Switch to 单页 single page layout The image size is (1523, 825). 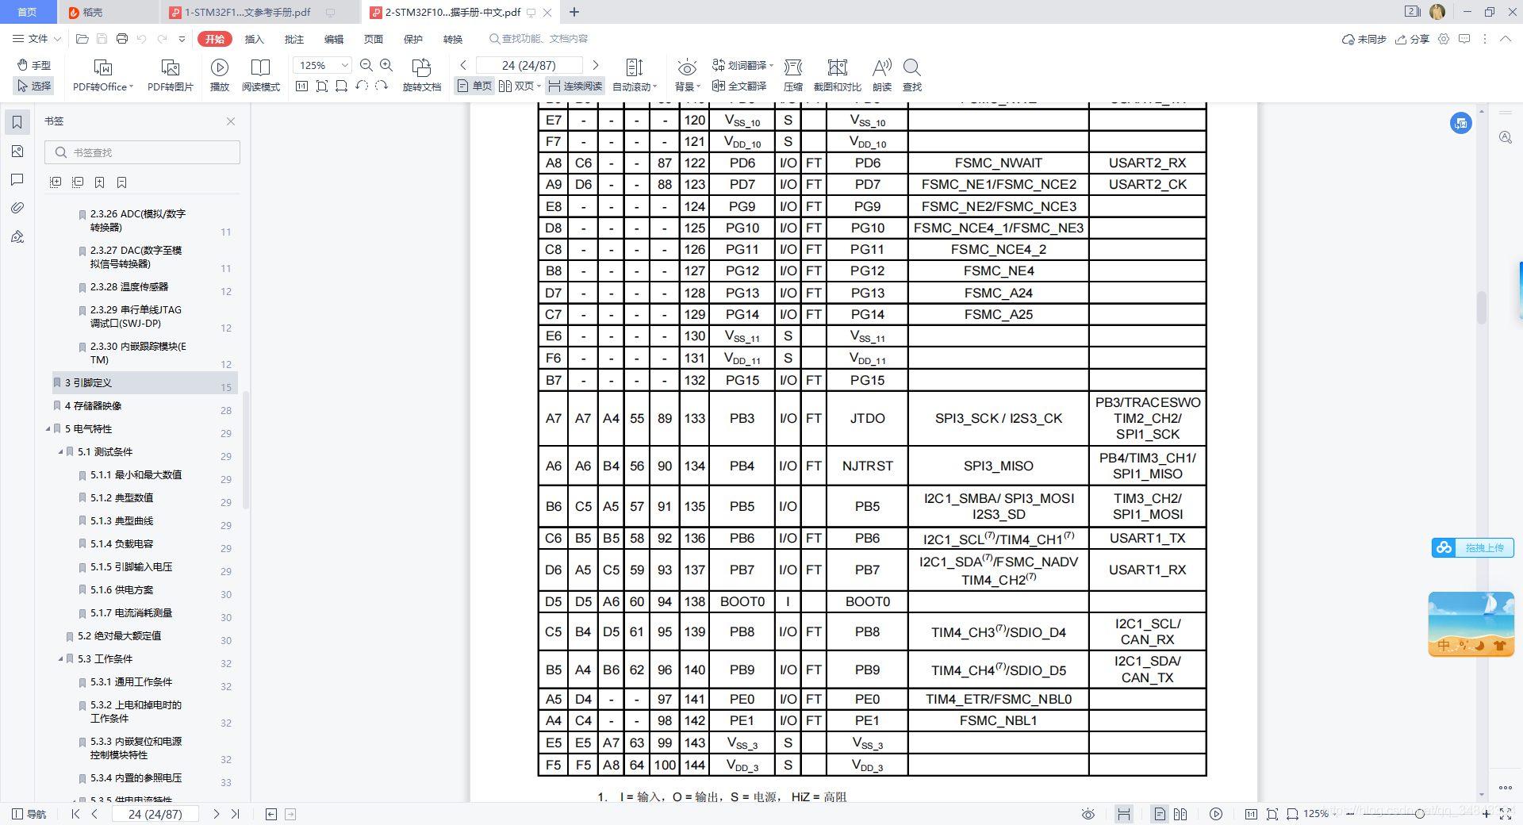(474, 86)
